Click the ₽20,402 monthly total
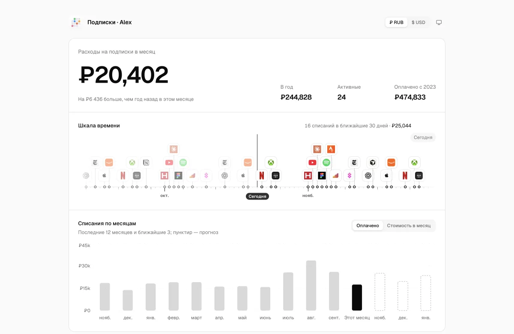 coord(123,75)
